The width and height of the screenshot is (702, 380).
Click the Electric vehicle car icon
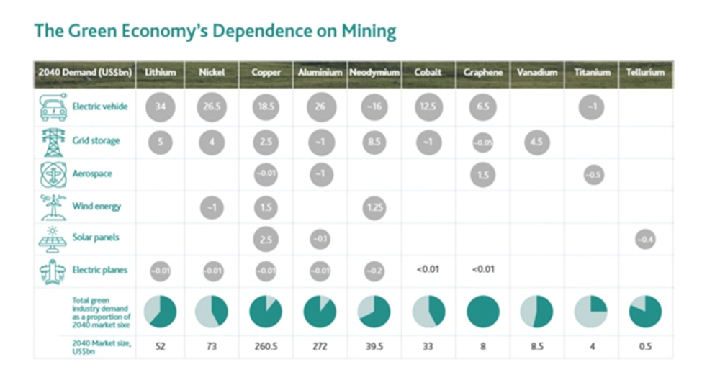[x=53, y=107]
